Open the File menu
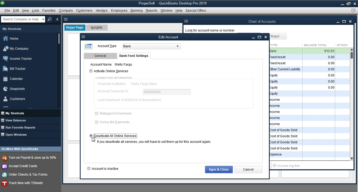Viewport: 358px width, 192px height. click(x=7, y=11)
